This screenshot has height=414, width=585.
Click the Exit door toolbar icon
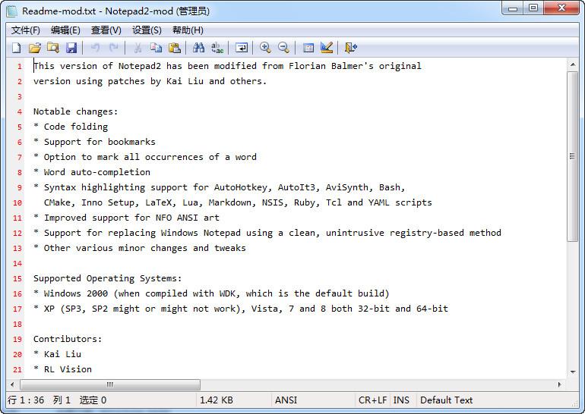(350, 48)
